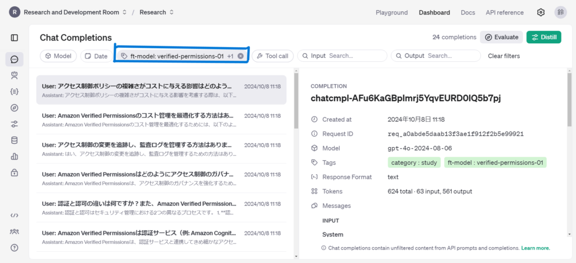Open the sliders icon in sidebar
The width and height of the screenshot is (576, 263).
point(15,124)
